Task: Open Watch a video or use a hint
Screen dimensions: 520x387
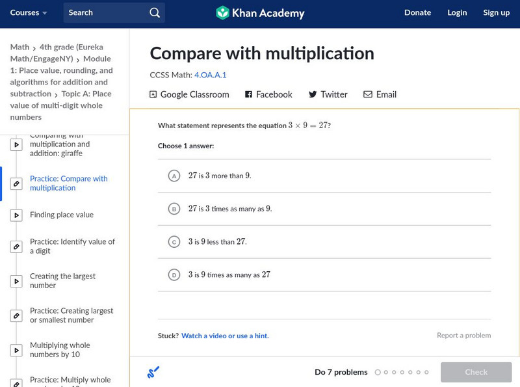Action: coord(225,336)
